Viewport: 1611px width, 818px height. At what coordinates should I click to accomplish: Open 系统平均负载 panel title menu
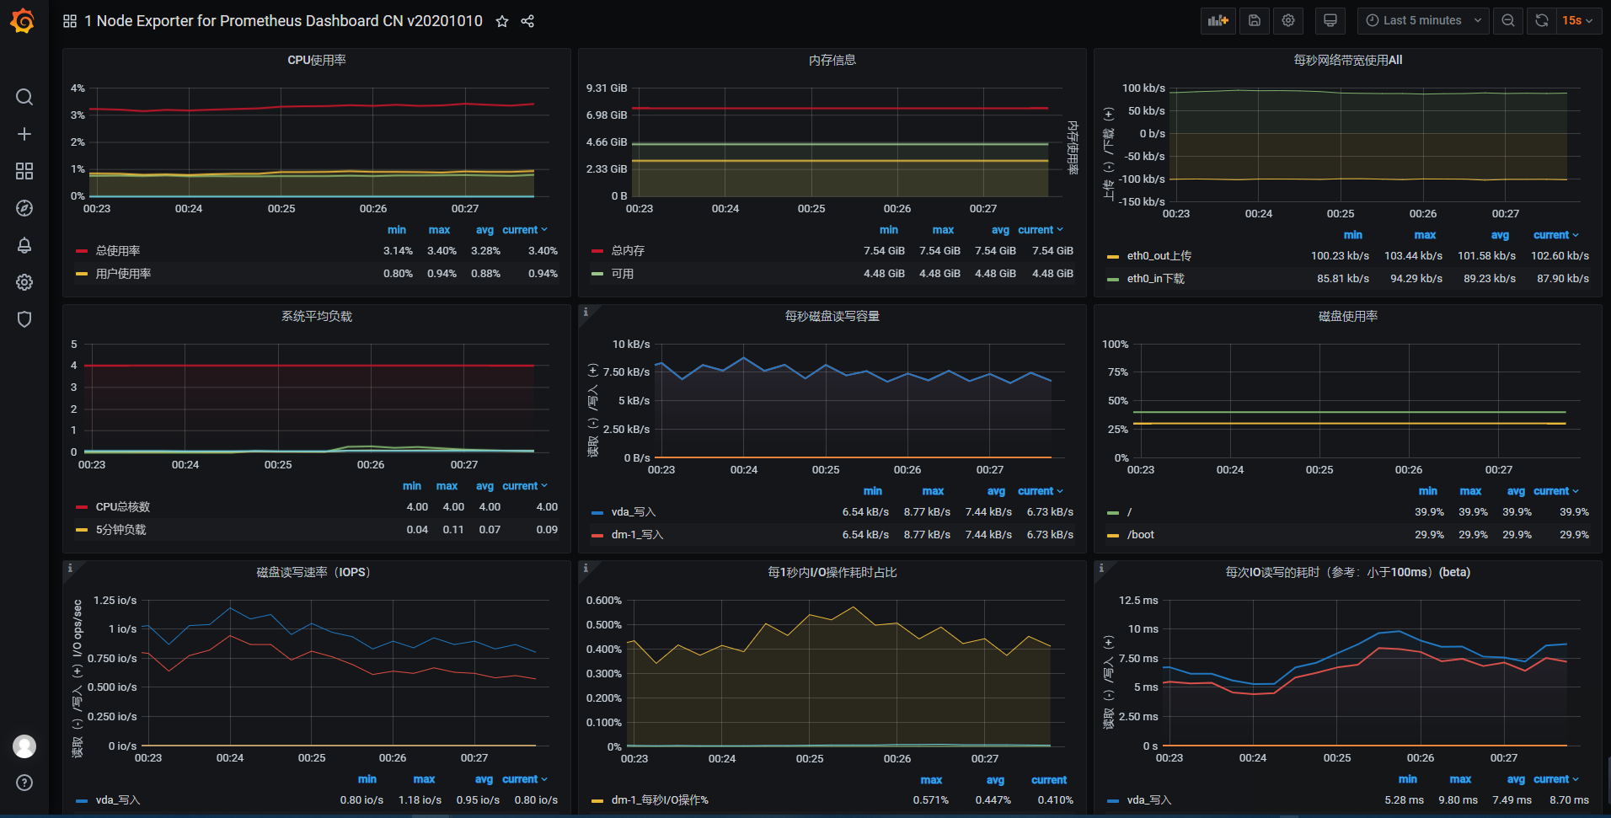317,316
